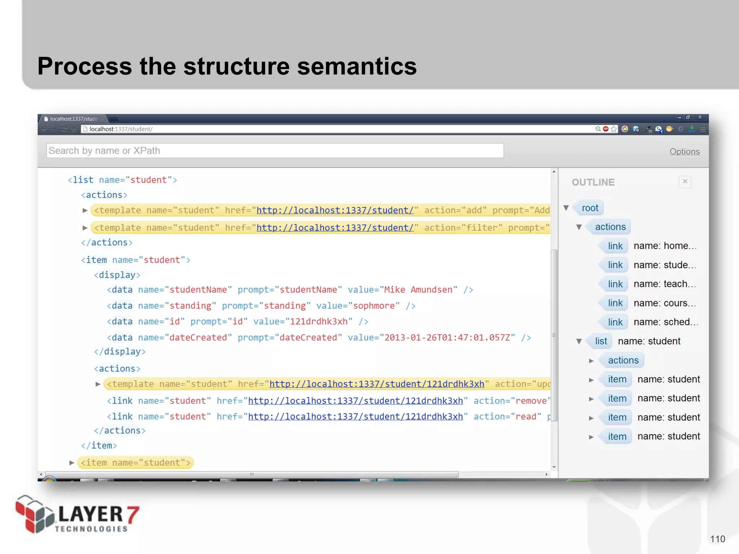739x554 pixels.
Task: Click the XML pane vertical scrollbar thumb
Action: (554, 335)
